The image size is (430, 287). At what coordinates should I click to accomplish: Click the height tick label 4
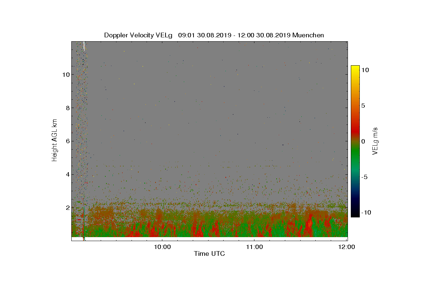click(67, 175)
